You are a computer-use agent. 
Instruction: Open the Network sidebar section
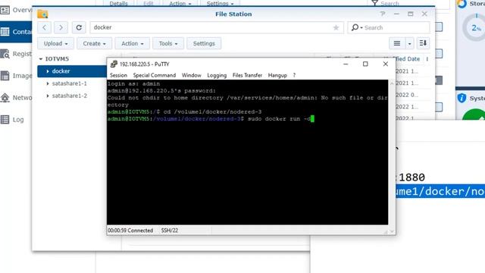16,98
